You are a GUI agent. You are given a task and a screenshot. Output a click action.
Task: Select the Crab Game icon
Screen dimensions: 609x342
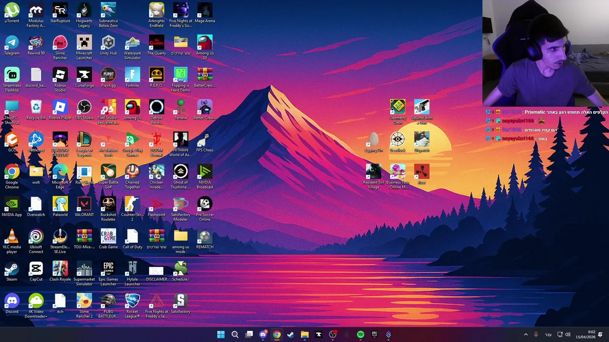coord(108,239)
